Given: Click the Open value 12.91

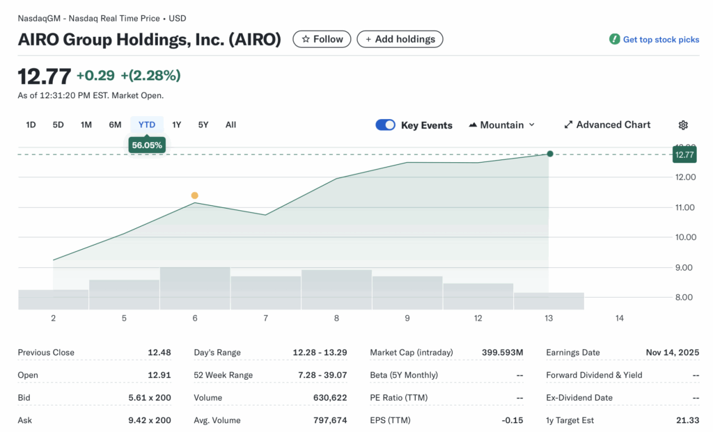Looking at the screenshot, I should (x=159, y=375).
